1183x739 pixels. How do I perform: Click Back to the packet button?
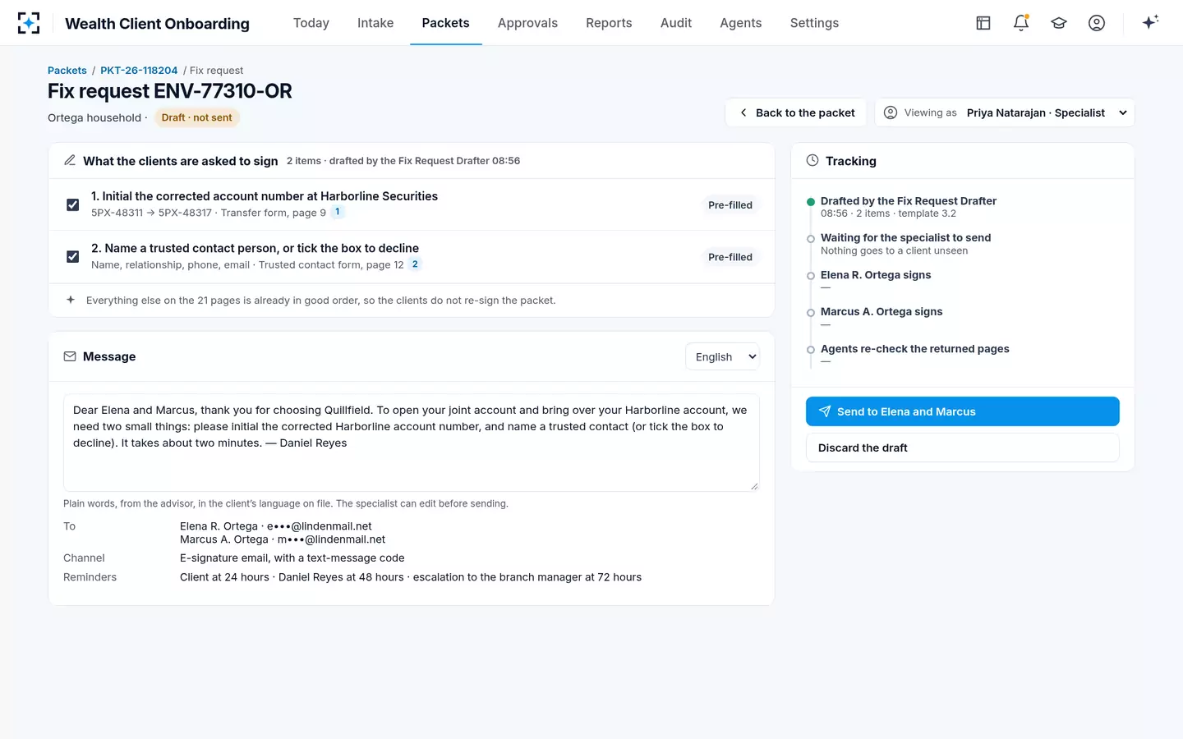tap(796, 112)
